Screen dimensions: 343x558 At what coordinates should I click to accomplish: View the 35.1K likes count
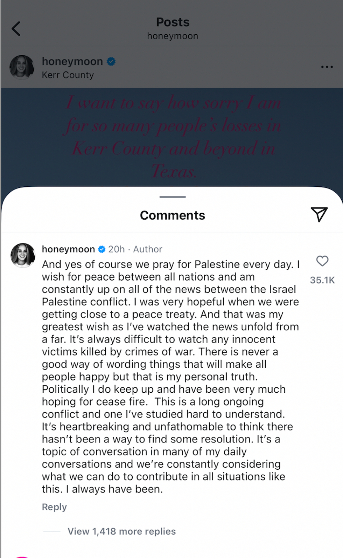coord(322,280)
